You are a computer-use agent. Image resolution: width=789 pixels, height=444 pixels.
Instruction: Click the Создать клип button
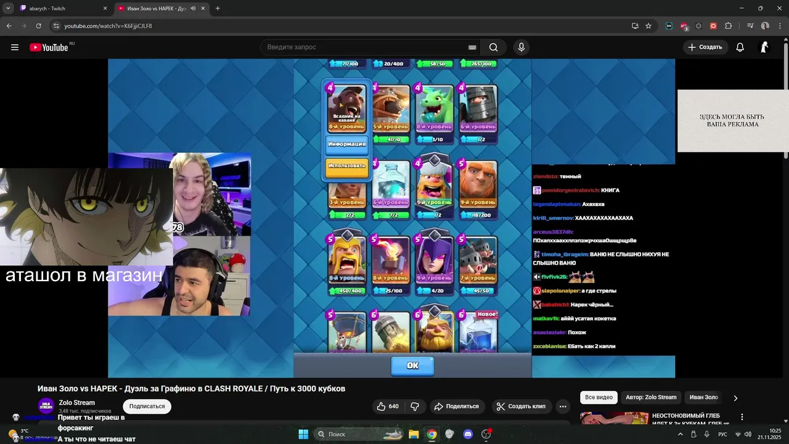click(x=521, y=406)
